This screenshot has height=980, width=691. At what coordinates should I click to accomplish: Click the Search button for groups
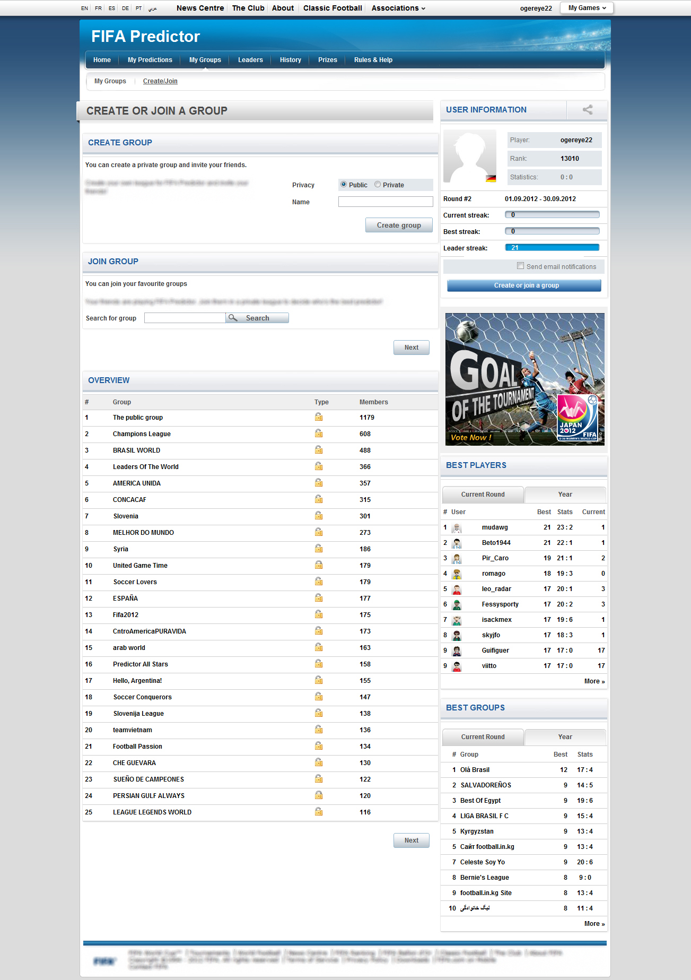[x=257, y=318]
